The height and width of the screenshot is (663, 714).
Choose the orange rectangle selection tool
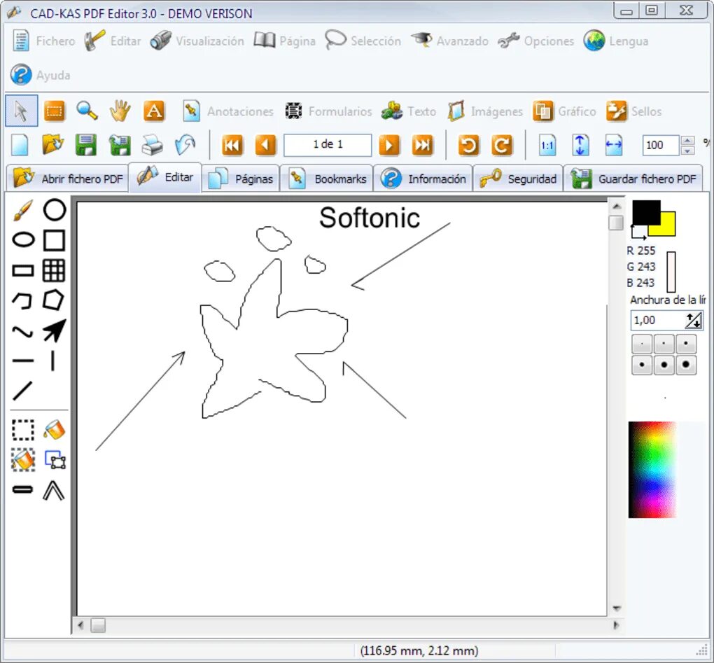pos(54,111)
